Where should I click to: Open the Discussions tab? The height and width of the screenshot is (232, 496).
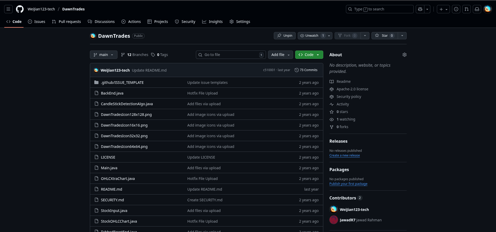(x=101, y=22)
